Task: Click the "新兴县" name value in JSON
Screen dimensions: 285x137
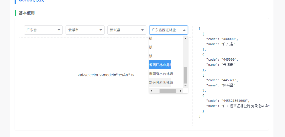Action: click(228, 85)
